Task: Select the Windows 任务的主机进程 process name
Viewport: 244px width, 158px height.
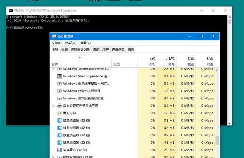Action: coord(82,91)
